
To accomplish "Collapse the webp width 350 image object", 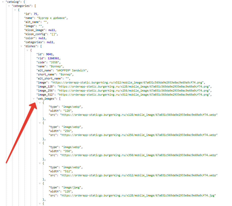I will coord(40,143).
